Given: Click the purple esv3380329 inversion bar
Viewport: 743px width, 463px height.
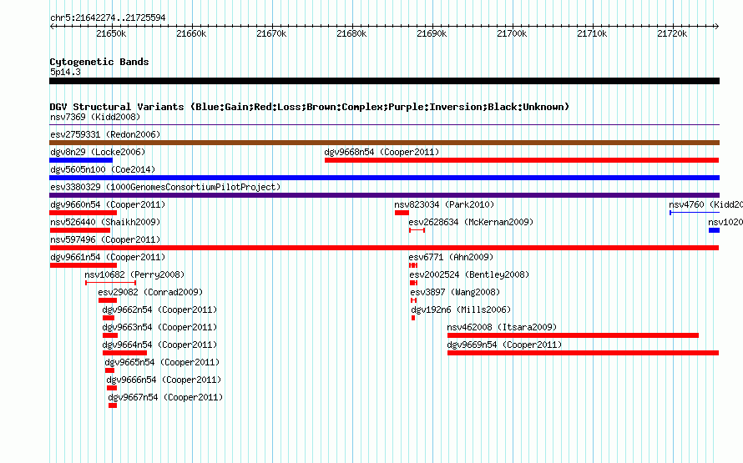Looking at the screenshot, I should 384,195.
